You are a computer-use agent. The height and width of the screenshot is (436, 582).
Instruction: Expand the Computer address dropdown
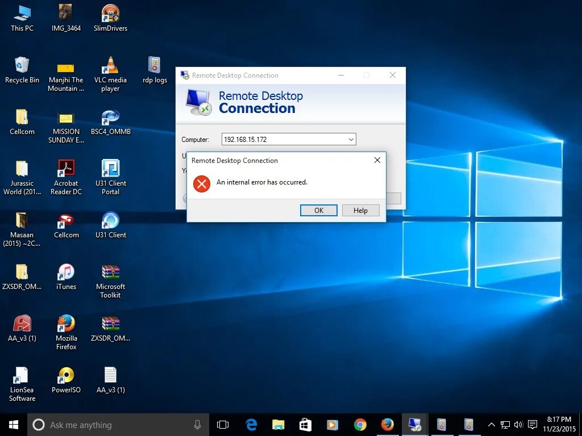[351, 139]
